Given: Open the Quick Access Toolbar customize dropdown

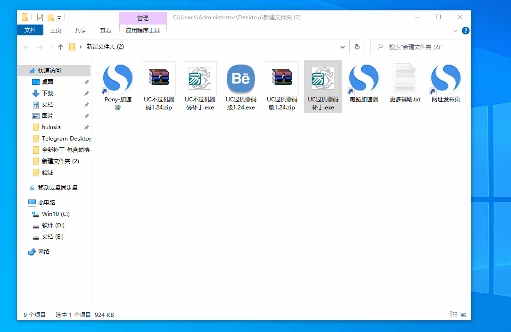Looking at the screenshot, I should pos(59,18).
